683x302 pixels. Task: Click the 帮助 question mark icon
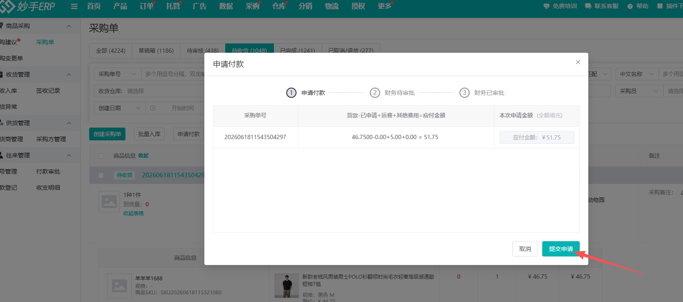[x=630, y=6]
